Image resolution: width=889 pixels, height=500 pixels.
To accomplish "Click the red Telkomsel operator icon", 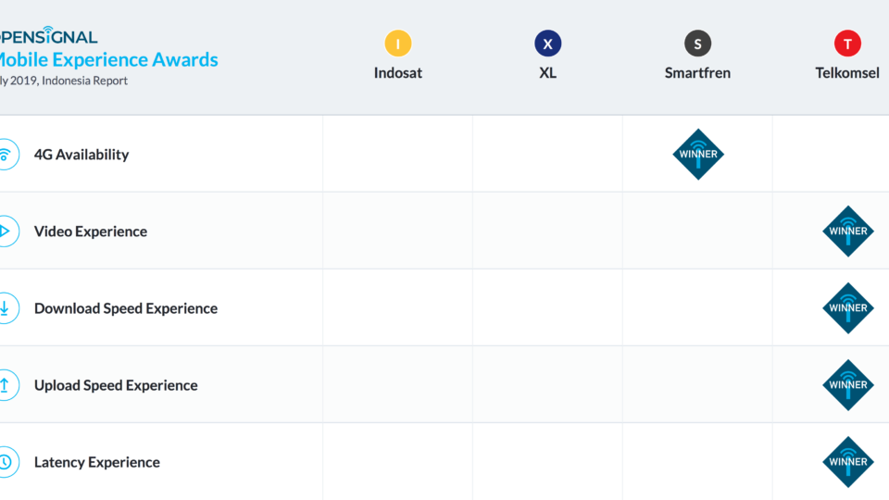I will pyautogui.click(x=847, y=44).
